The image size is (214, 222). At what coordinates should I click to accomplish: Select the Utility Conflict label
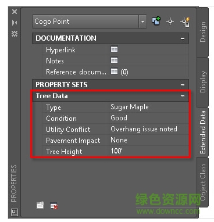pyautogui.click(x=68, y=130)
